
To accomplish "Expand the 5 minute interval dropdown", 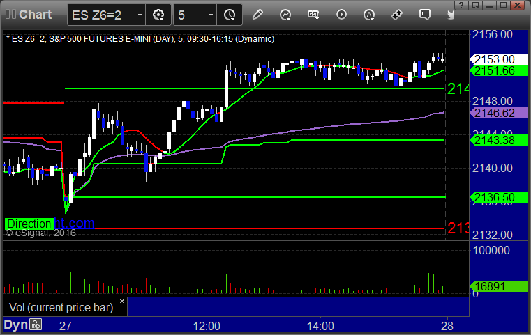I will 211,15.
